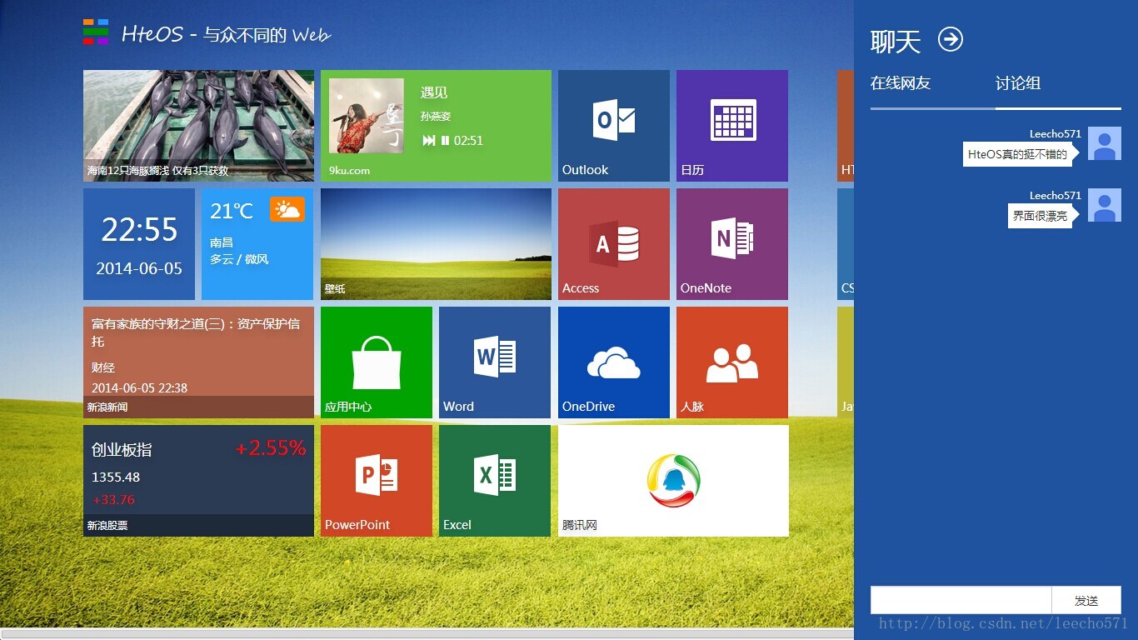Screen dimensions: 1138x640
Task: Open the 南昌 weather tile
Action: [x=257, y=244]
